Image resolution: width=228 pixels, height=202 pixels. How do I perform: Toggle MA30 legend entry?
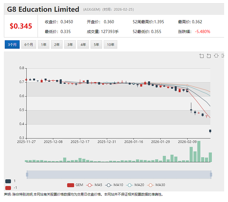point(156,185)
